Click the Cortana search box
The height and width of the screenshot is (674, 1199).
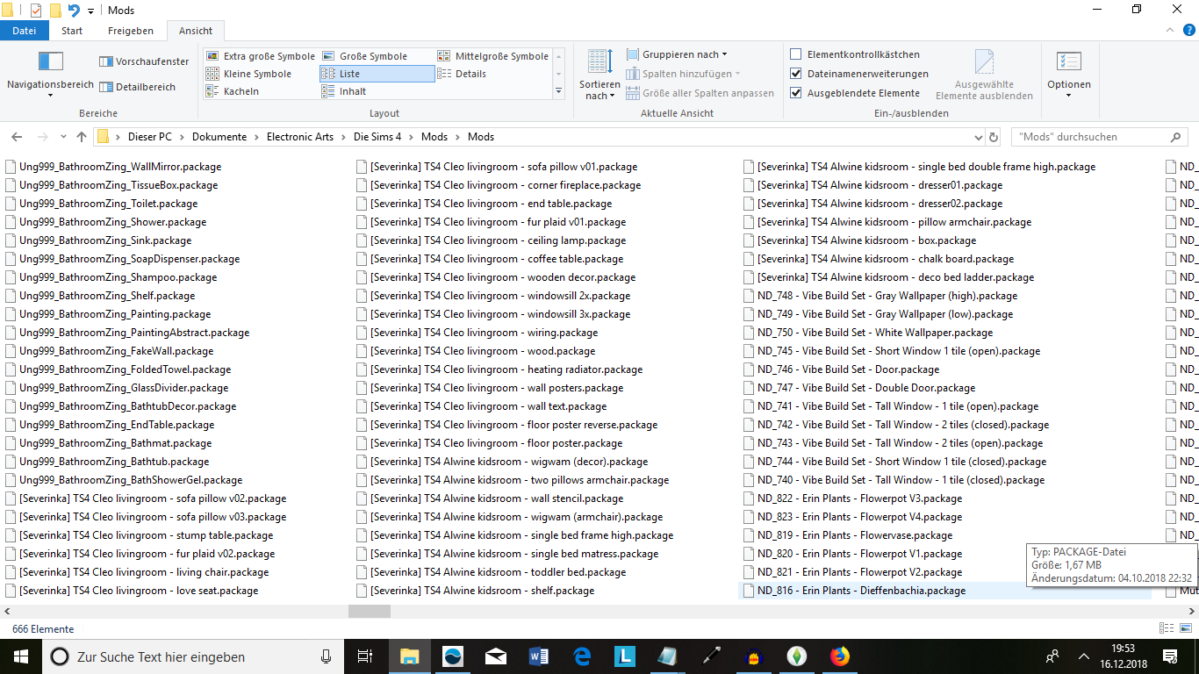click(191, 656)
